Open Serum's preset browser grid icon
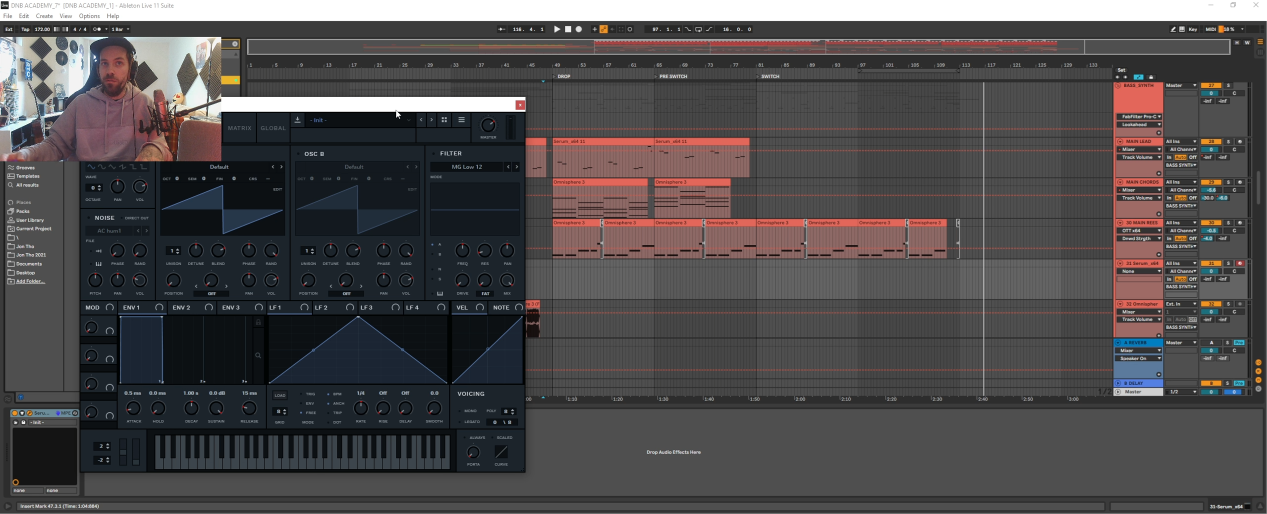 pyautogui.click(x=444, y=120)
